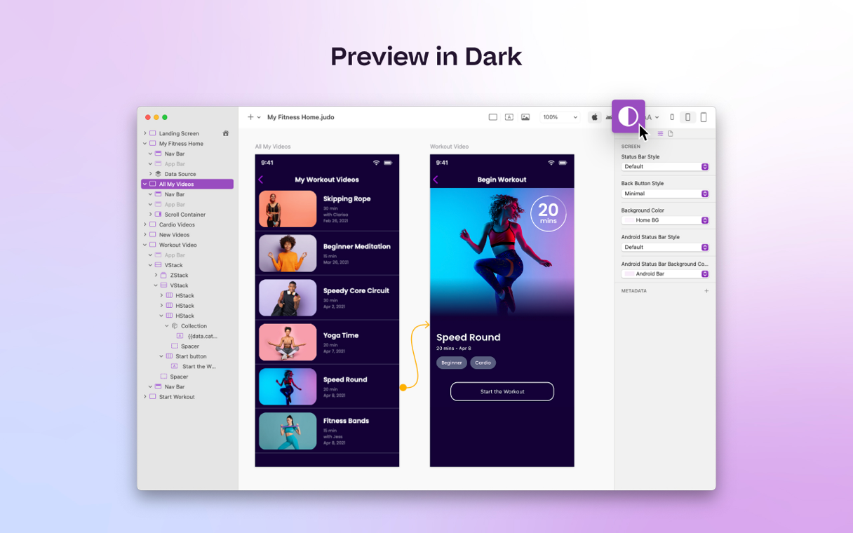Click the Workout Video canvas screen label

[450, 147]
